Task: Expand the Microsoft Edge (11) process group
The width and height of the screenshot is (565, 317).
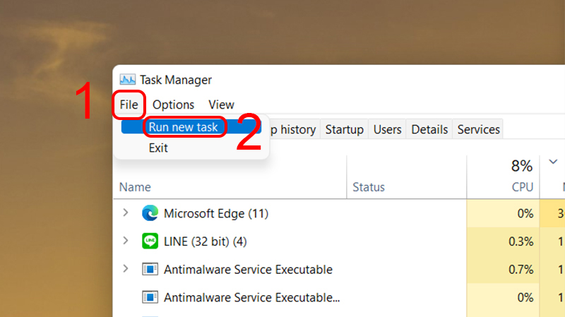Action: [126, 213]
